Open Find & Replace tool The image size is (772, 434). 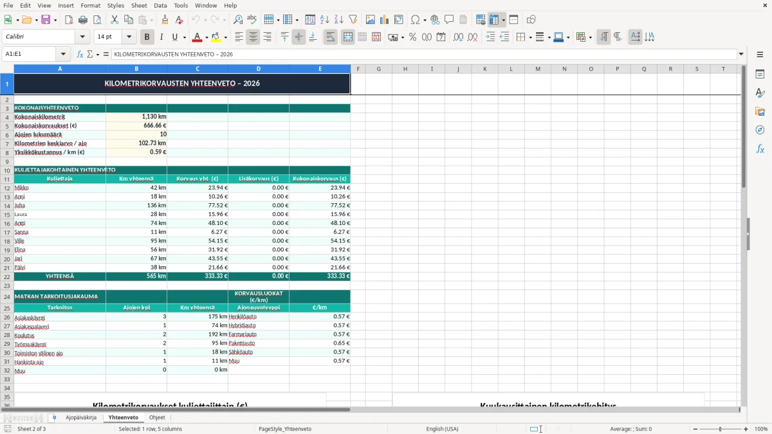238,20
